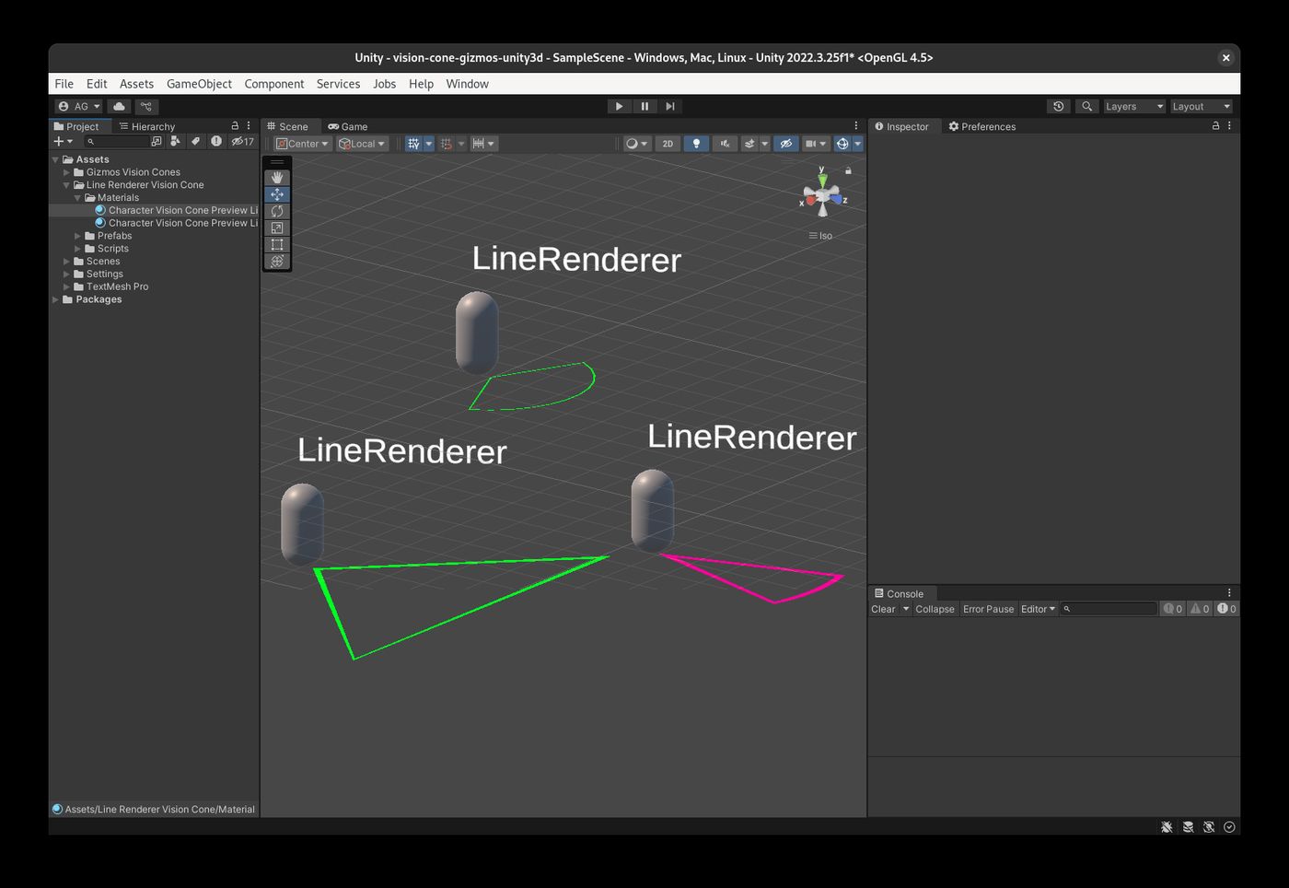Screen dimensions: 1289x888
Task: Switch to the Game tab
Action: [x=348, y=126]
